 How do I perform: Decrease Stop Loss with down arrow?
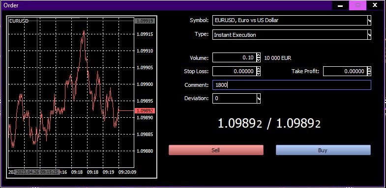tap(258, 74)
